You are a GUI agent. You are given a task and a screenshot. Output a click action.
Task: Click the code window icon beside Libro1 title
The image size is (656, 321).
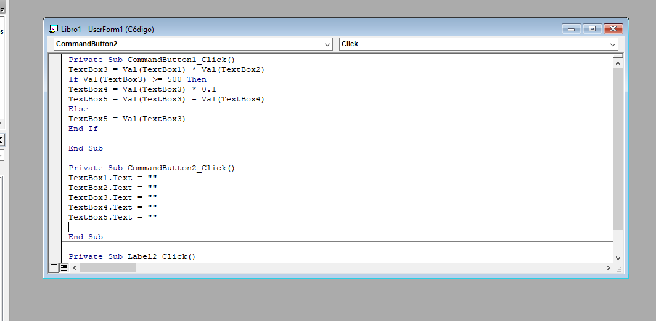coord(54,30)
